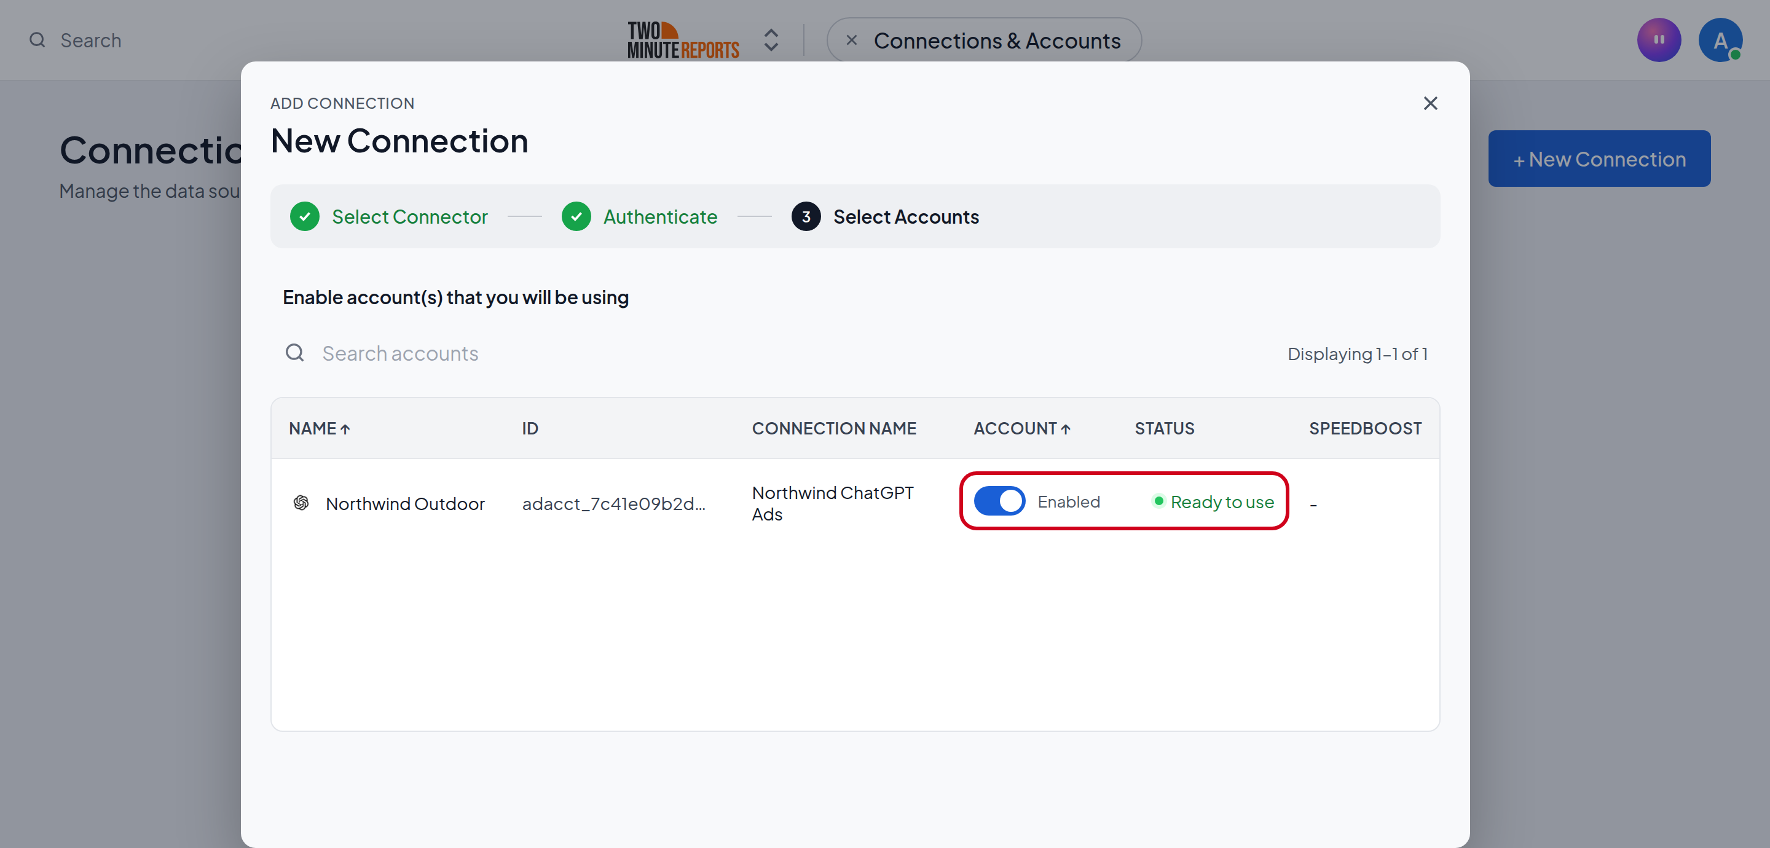1770x848 pixels.
Task: Click the Displaying 1–1 of 1 text
Action: click(x=1357, y=353)
